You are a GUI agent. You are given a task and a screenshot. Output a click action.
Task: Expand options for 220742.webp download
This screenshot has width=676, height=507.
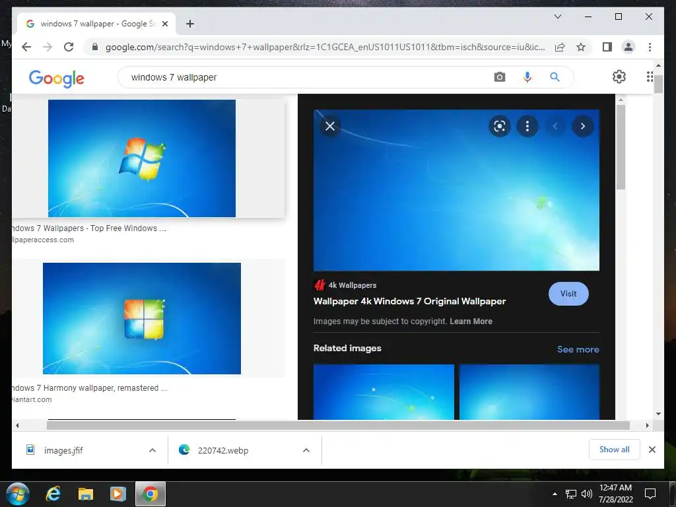tap(306, 450)
